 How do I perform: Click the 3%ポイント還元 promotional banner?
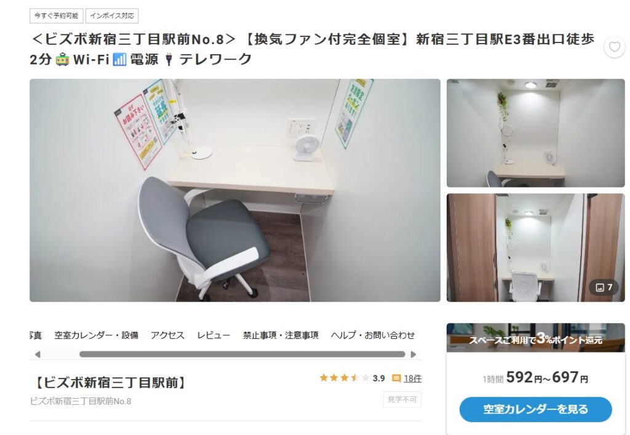pyautogui.click(x=536, y=338)
